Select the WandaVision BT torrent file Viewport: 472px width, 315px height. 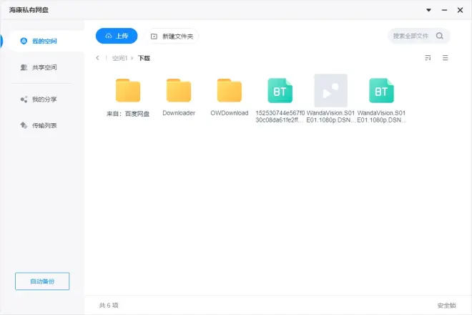pyautogui.click(x=381, y=91)
